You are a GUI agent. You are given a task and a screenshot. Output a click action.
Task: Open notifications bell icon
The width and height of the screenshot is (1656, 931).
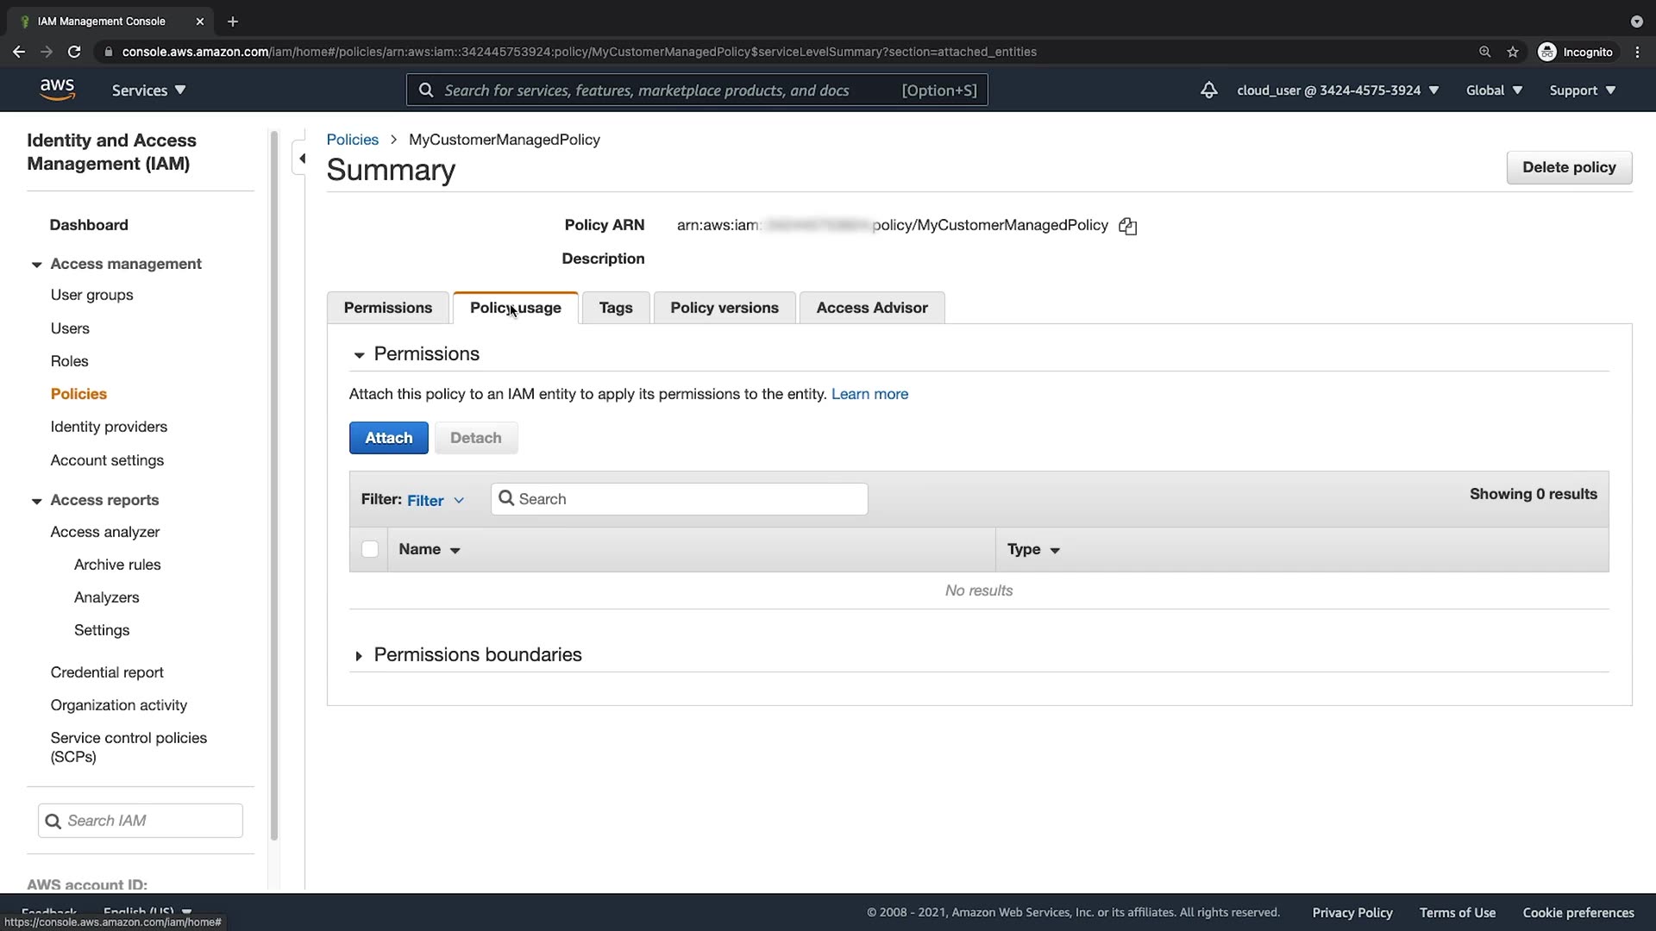(1208, 90)
